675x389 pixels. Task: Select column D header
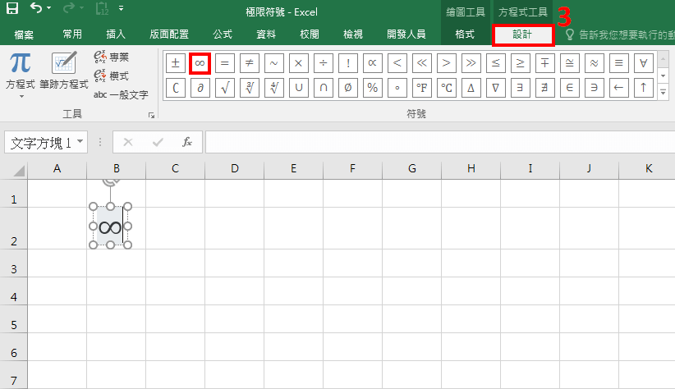pyautogui.click(x=234, y=169)
